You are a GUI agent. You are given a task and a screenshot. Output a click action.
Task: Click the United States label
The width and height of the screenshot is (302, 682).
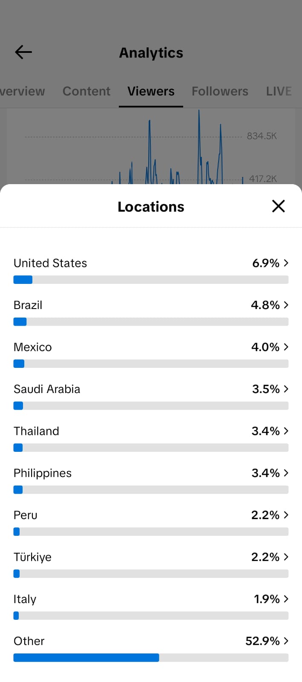50,263
